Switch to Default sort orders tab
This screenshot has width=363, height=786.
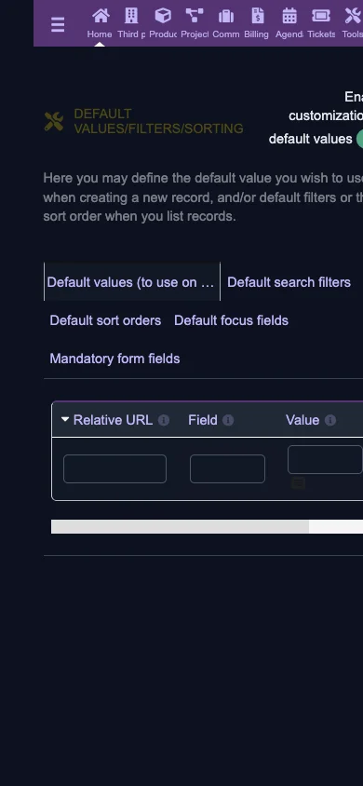click(x=105, y=320)
